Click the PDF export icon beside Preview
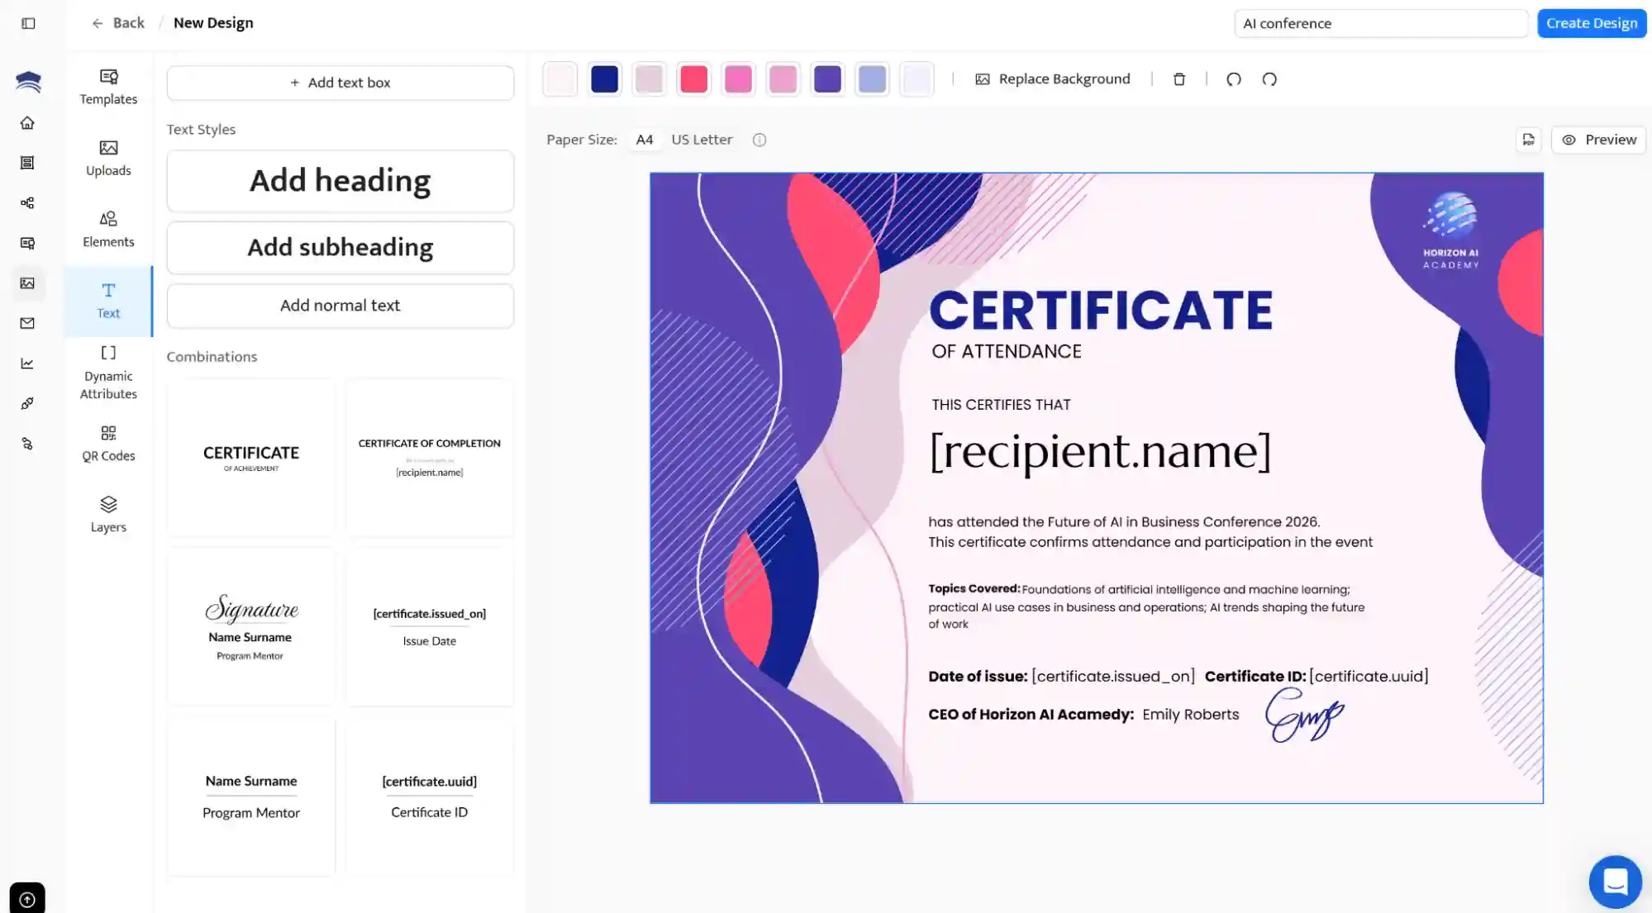Image resolution: width=1652 pixels, height=913 pixels. pyautogui.click(x=1528, y=140)
